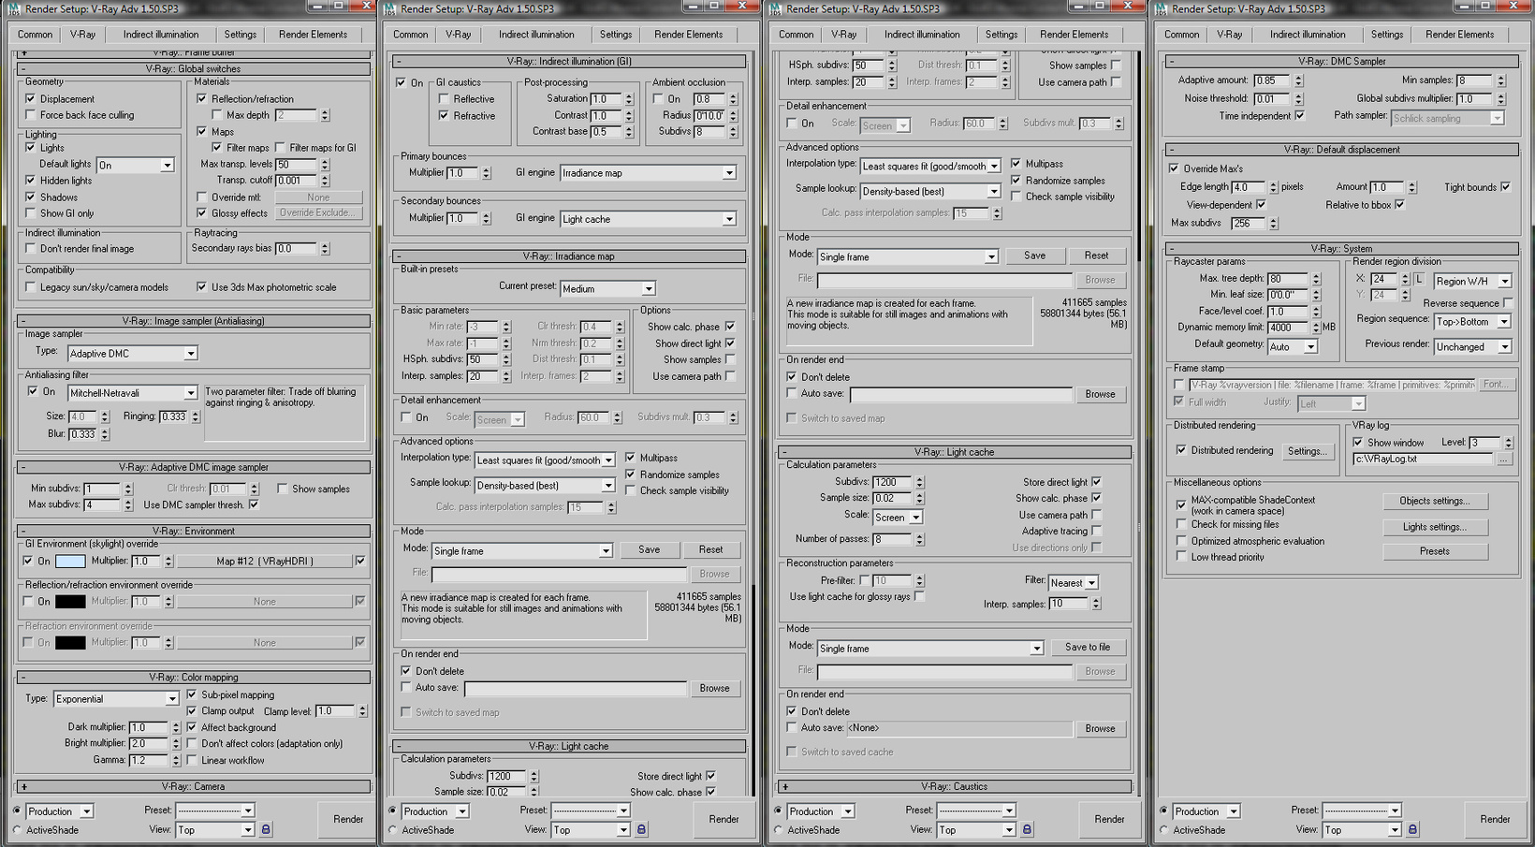Click the Refraction environment override color swatch
This screenshot has width=1535, height=847.
[70, 643]
